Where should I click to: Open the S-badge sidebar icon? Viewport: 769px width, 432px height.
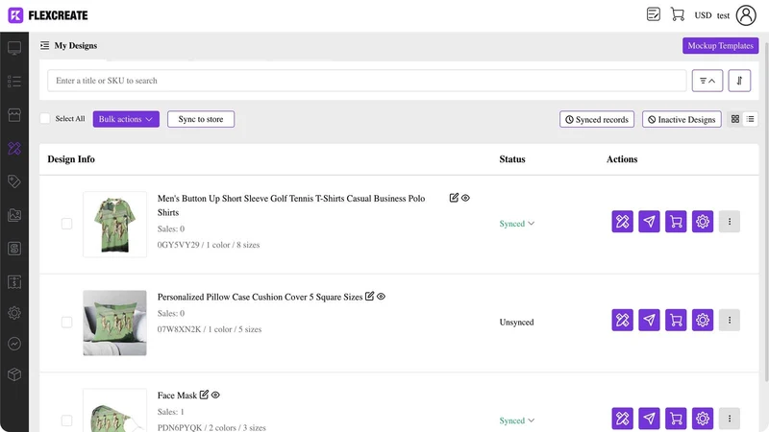pyautogui.click(x=14, y=249)
